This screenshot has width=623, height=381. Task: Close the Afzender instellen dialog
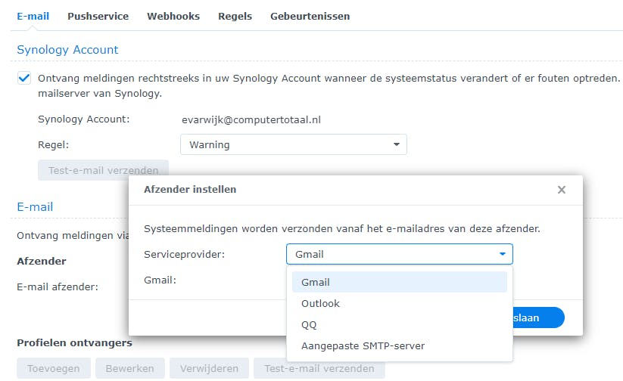click(561, 190)
